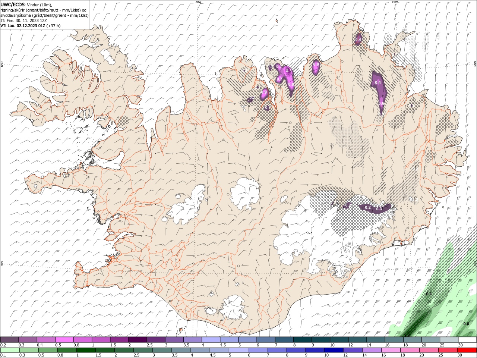Image resolution: width=477 pixels, height=358 pixels.
Task: Select the 'slydda/snjókoma' legend description line
Action: 44,15
